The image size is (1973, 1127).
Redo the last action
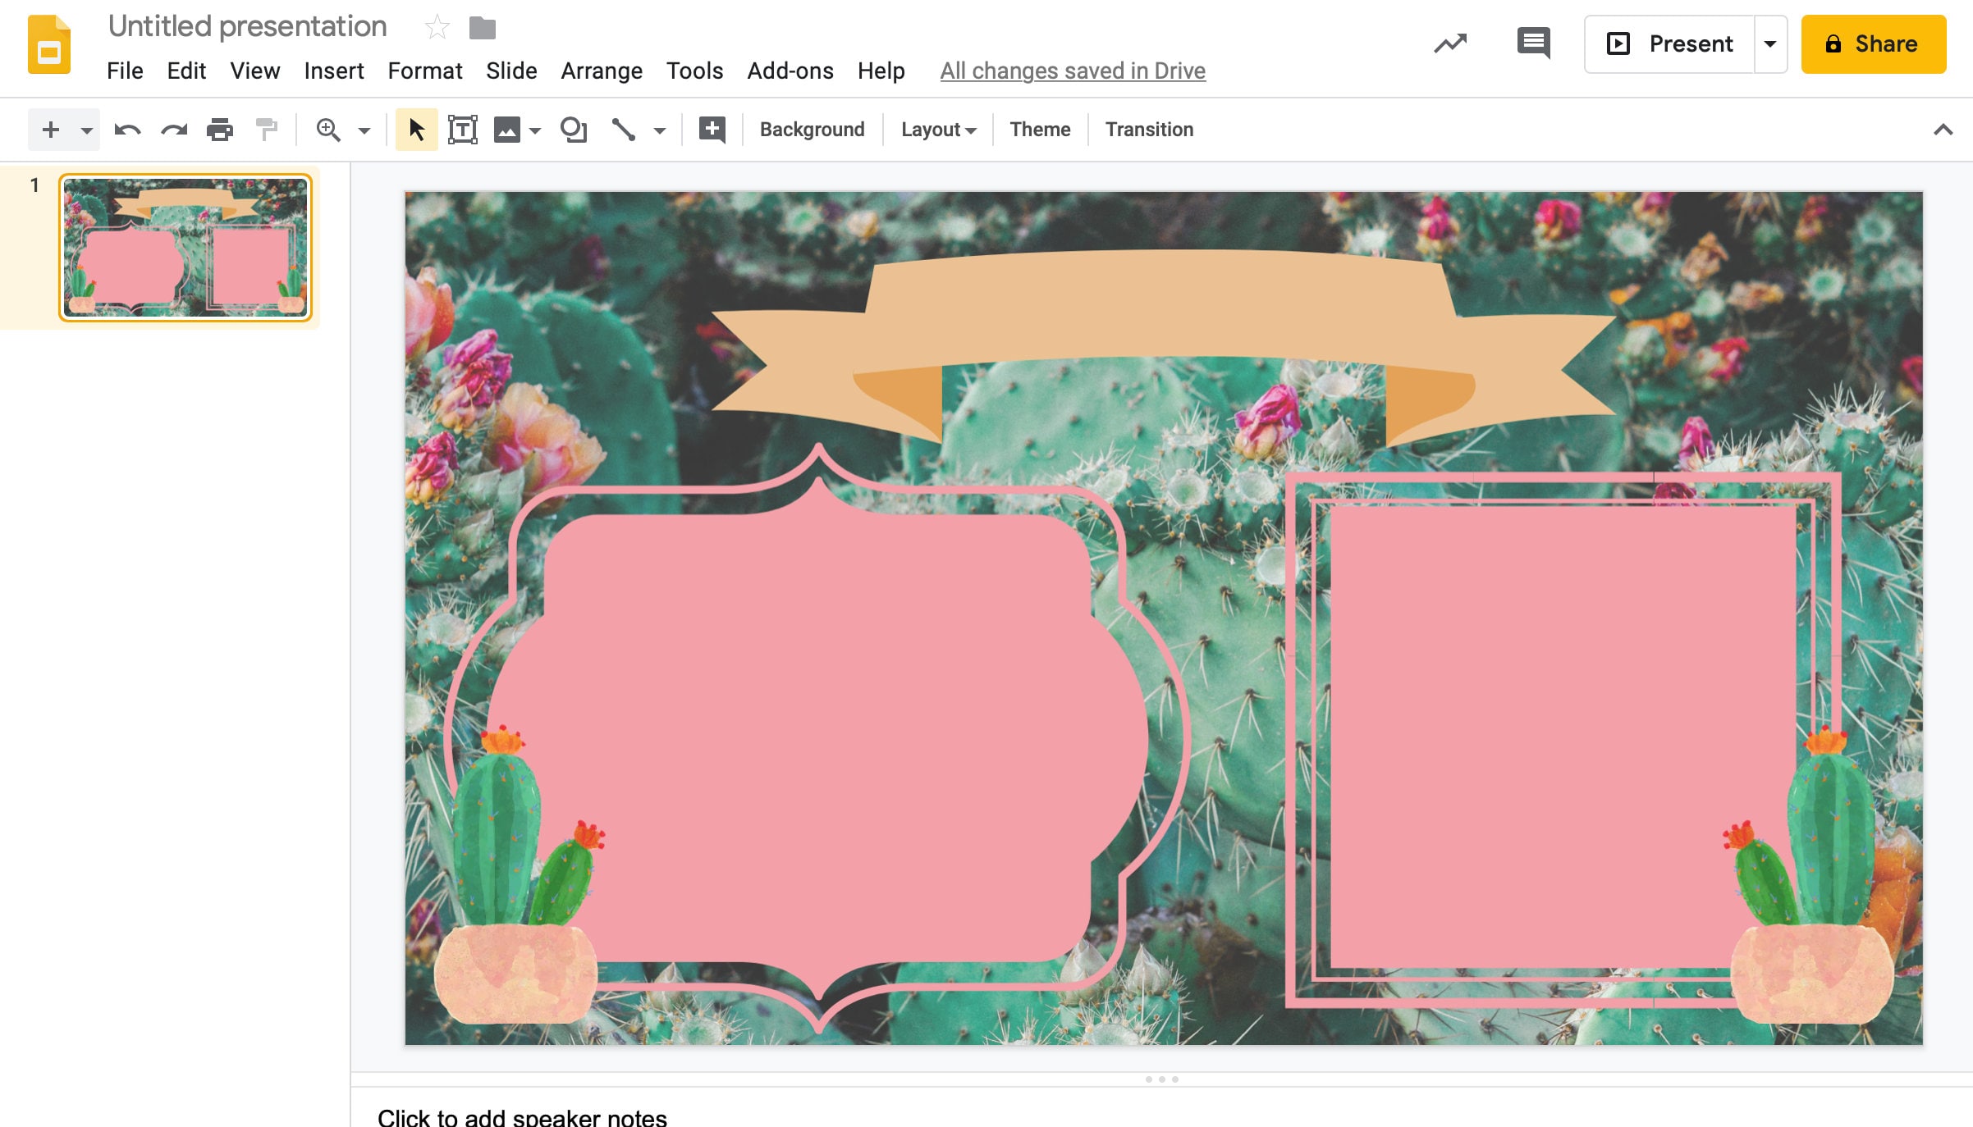(174, 129)
